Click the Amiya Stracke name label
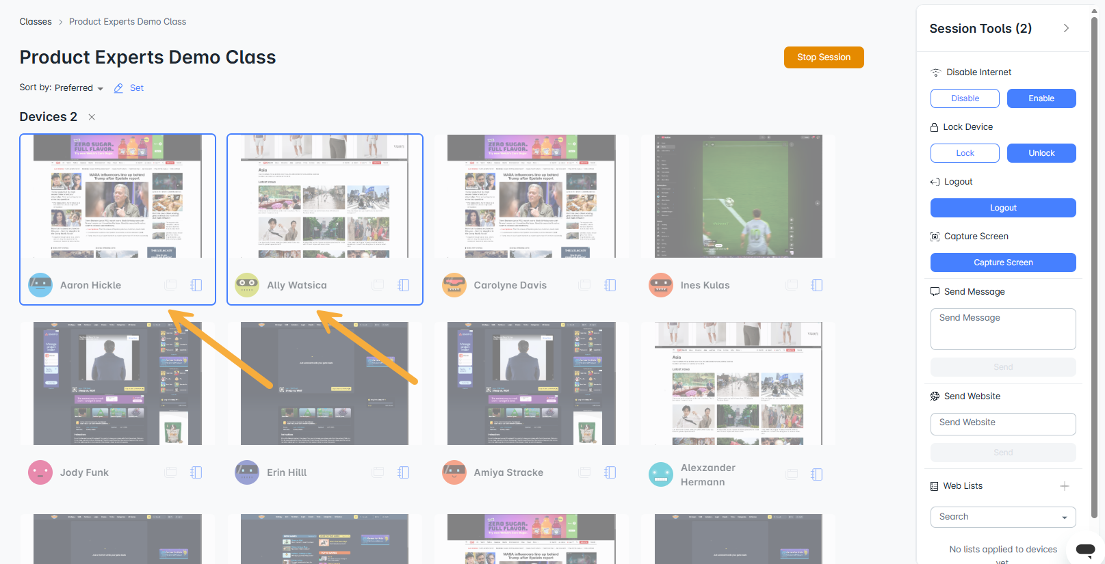Viewport: 1105px width, 564px height. tap(508, 472)
